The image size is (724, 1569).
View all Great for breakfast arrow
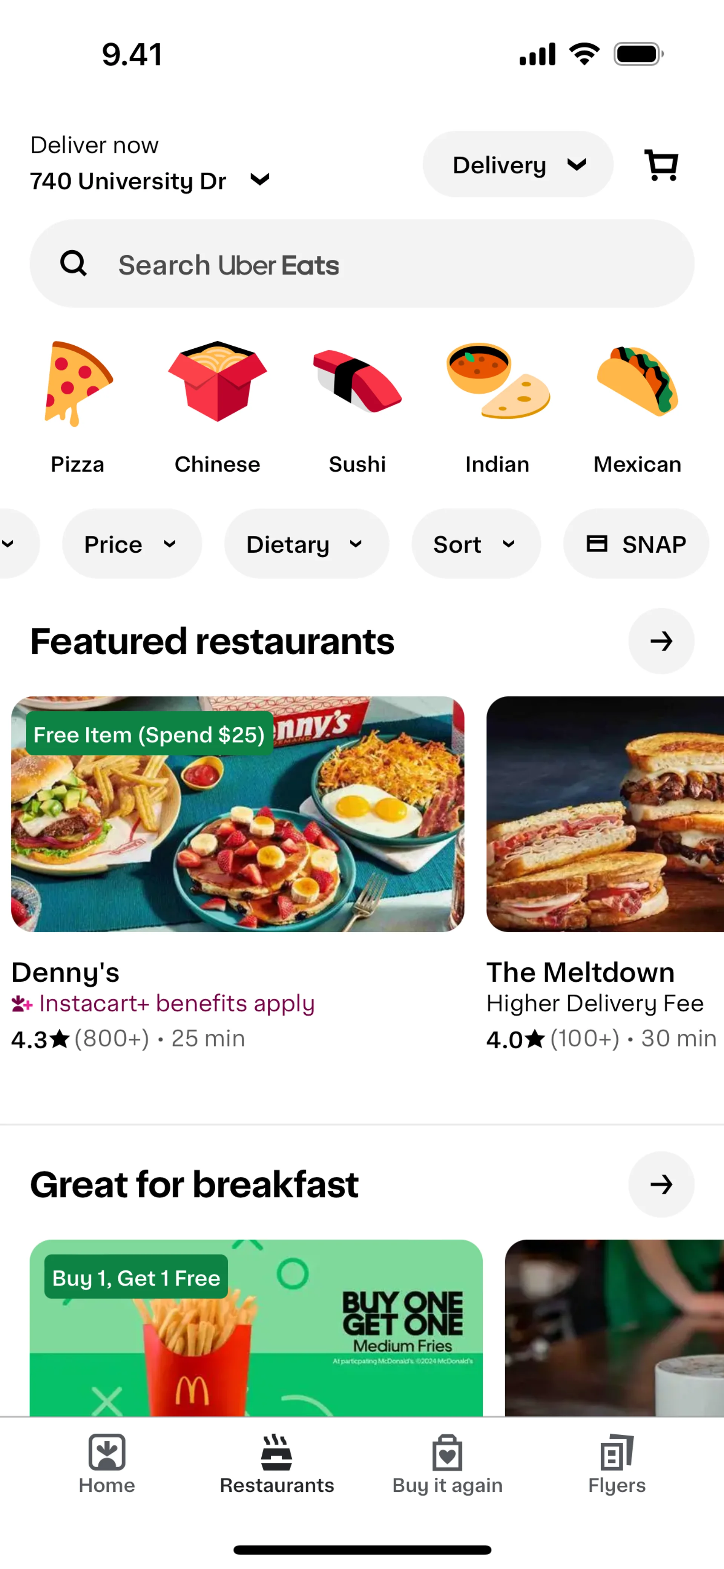tap(661, 1184)
